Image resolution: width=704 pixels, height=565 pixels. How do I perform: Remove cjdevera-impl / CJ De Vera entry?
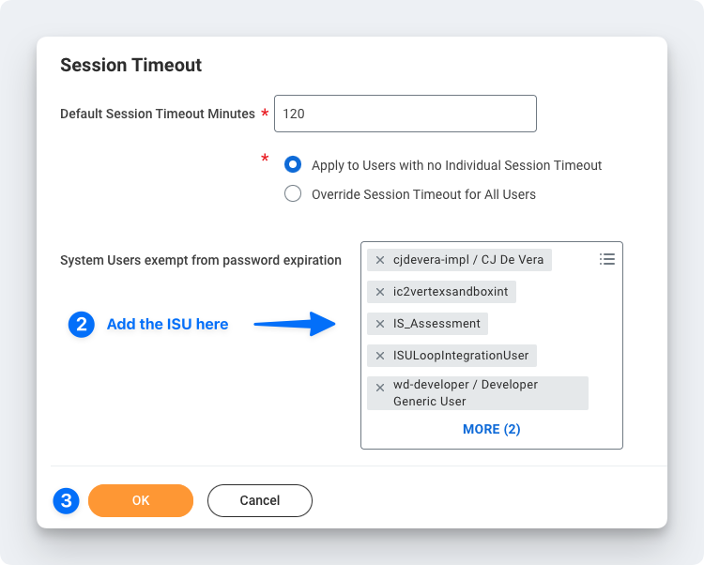380,260
